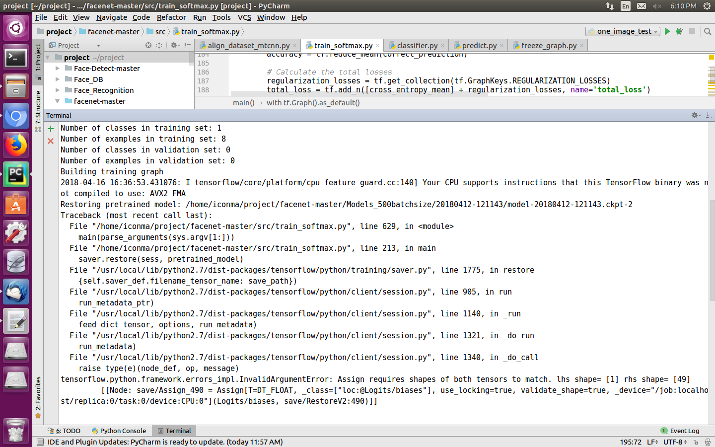This screenshot has height=447, width=715.
Task: Open Terminal panel gear settings
Action: (x=696, y=115)
